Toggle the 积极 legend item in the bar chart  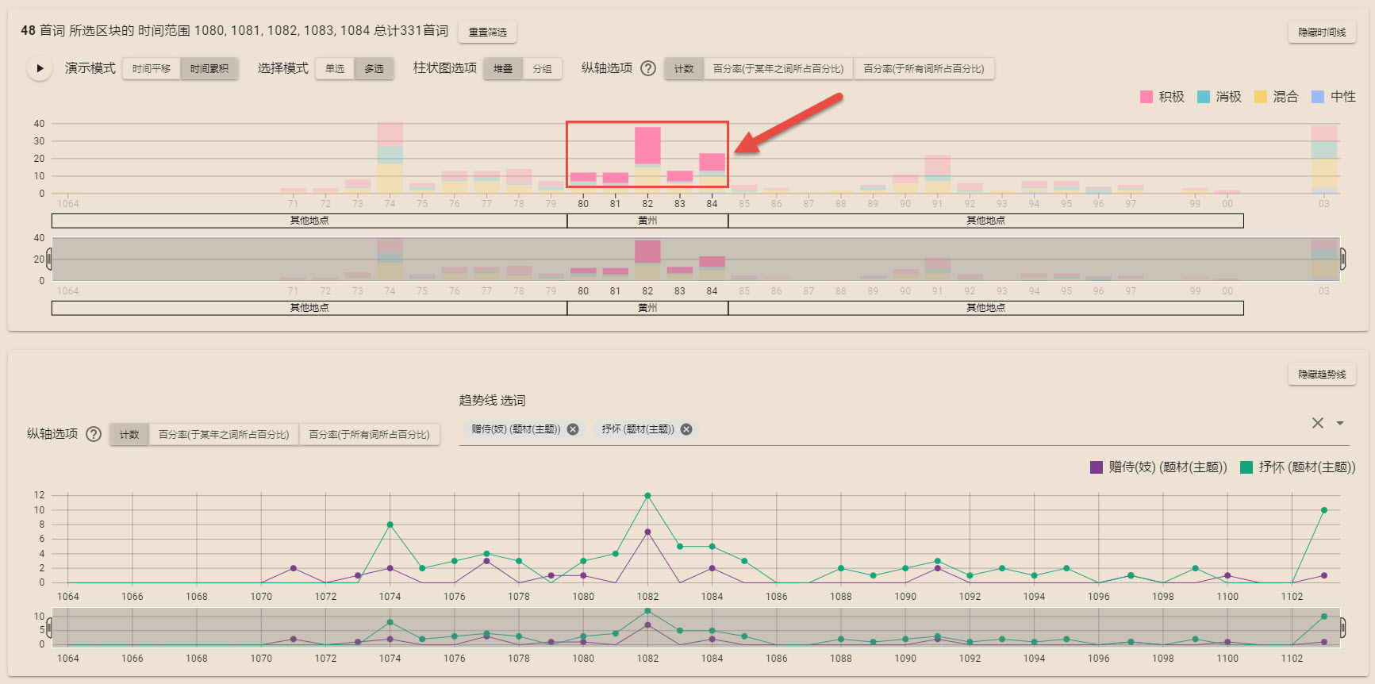[1162, 97]
